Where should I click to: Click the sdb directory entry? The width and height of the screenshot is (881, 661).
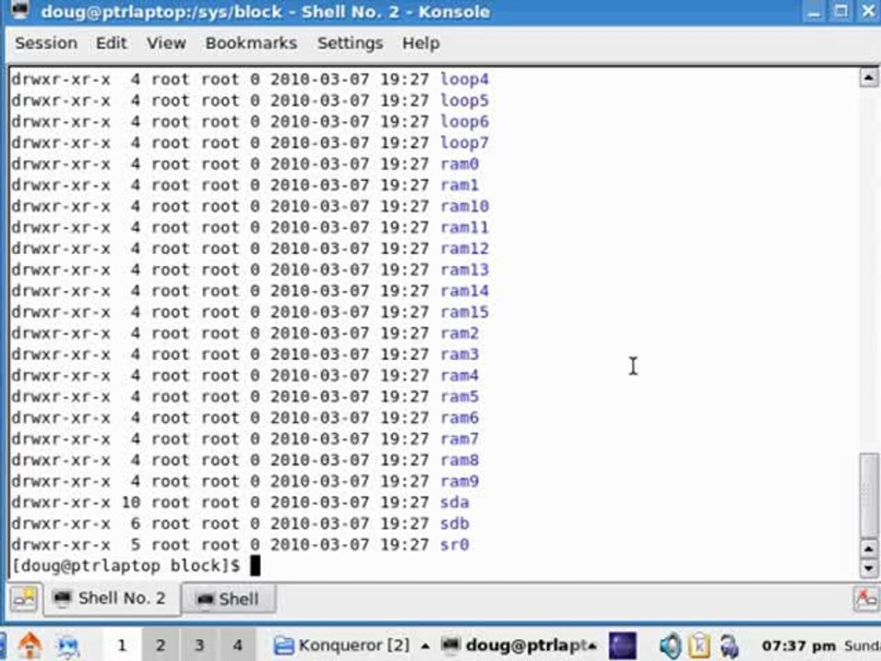[454, 524]
